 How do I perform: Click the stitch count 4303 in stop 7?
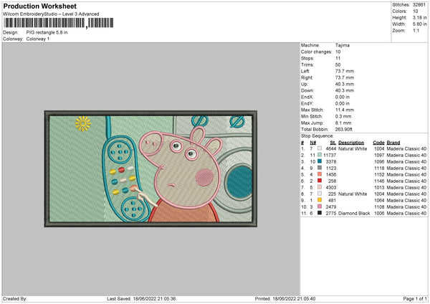(330, 187)
